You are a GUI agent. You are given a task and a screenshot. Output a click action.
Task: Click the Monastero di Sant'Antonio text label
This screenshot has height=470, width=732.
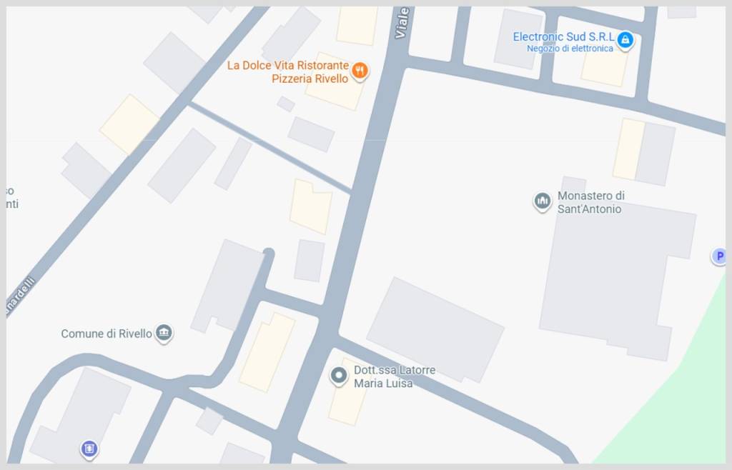pos(590,202)
